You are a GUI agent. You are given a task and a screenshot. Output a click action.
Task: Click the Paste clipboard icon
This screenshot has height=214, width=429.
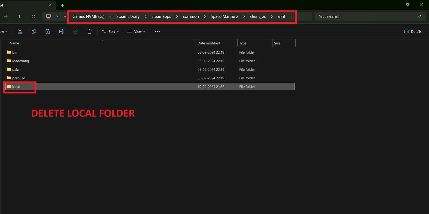[x=48, y=31]
